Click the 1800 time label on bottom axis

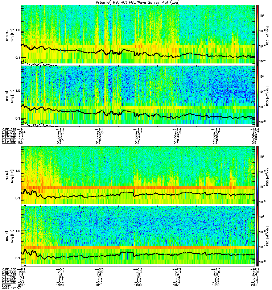tap(21, 285)
